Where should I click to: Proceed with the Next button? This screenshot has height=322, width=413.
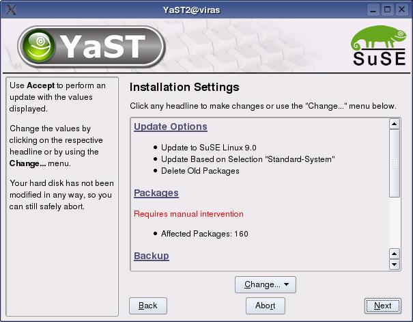(x=383, y=306)
